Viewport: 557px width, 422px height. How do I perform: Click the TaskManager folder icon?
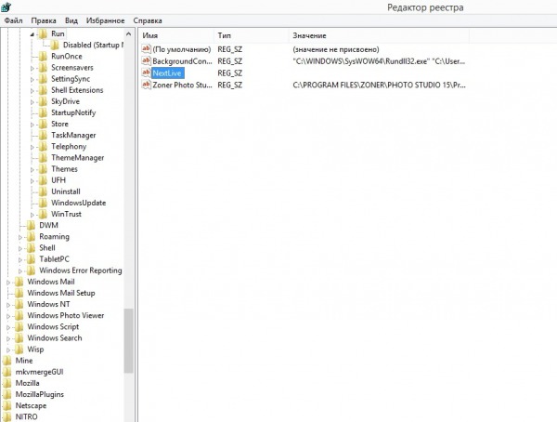click(x=43, y=135)
